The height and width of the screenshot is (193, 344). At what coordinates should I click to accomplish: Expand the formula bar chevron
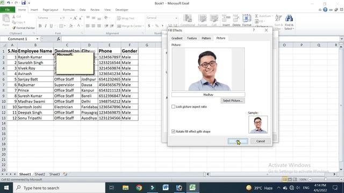pos(342,39)
